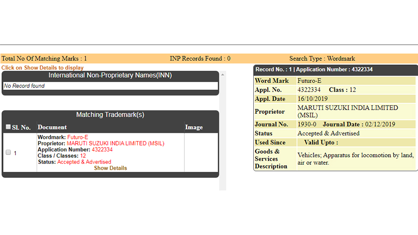The height and width of the screenshot is (235, 418).
Task: Click Record No. : 1 header bar
Action: (335, 70)
